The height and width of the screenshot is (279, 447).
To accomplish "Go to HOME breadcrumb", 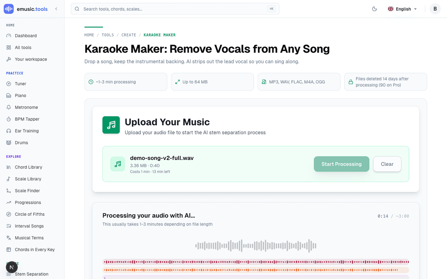I will (x=89, y=35).
